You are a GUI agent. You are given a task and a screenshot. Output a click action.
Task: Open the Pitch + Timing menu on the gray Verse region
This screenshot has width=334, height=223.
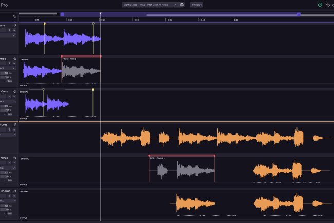[70, 59]
